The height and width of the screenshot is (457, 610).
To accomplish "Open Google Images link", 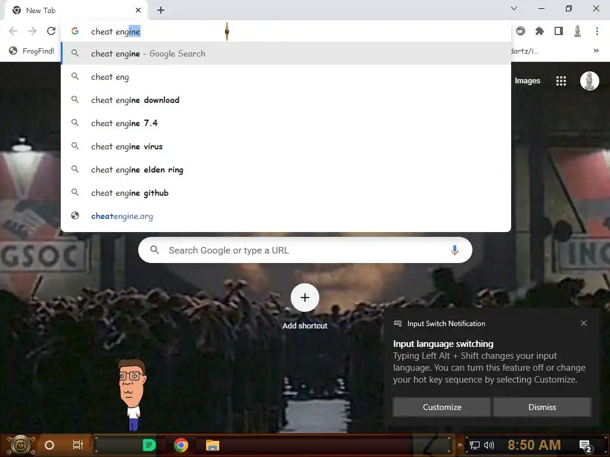I will coord(527,81).
